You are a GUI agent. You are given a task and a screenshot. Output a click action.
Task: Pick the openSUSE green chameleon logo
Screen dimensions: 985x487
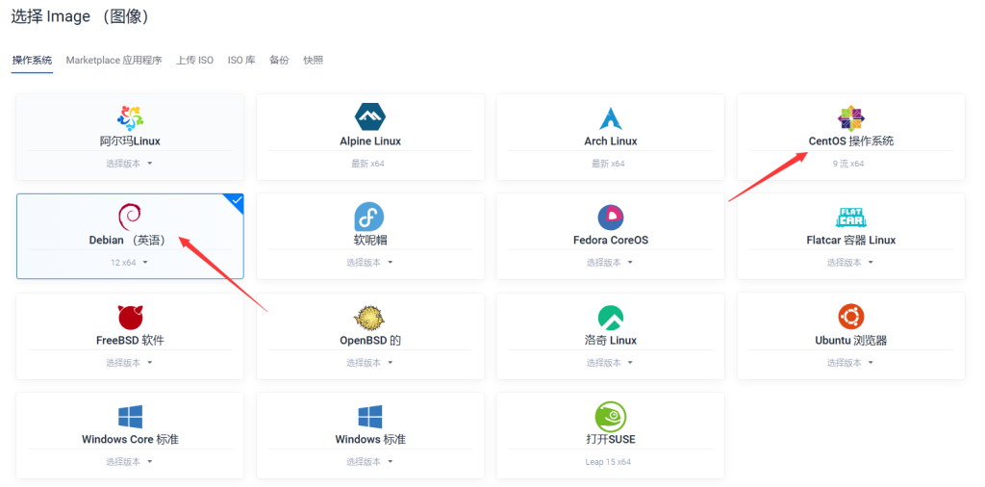(x=610, y=416)
